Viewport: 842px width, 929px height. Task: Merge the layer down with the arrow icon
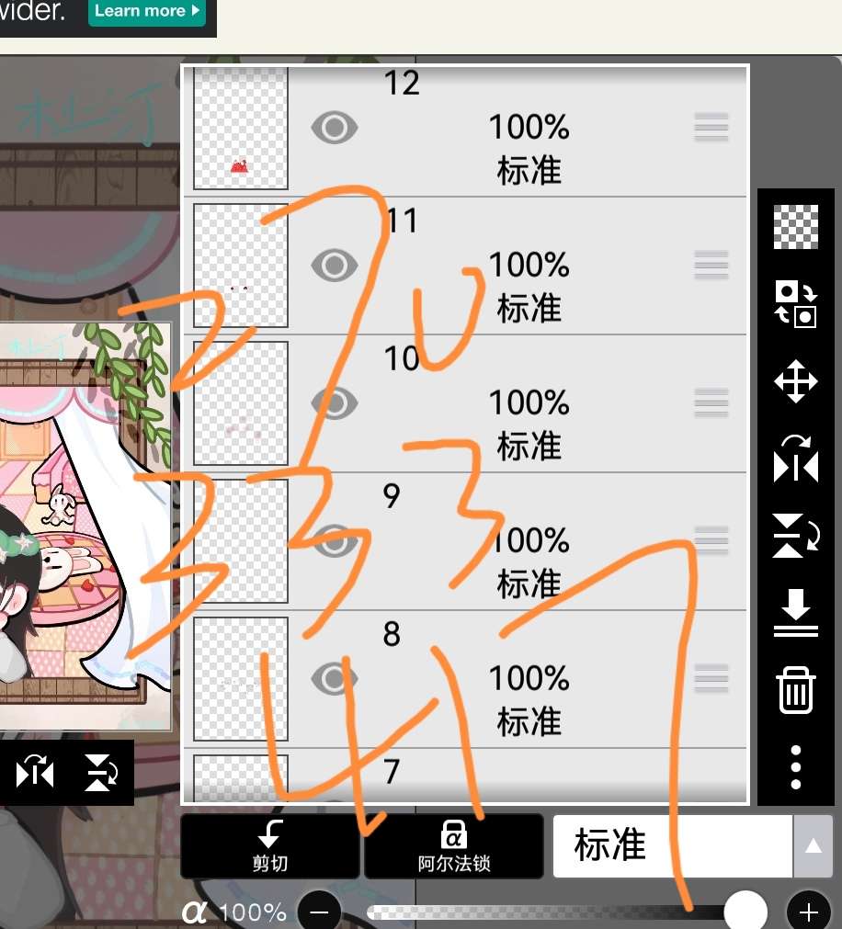(796, 613)
